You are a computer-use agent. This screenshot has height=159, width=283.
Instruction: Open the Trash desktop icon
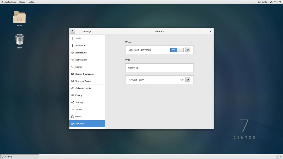point(19,39)
